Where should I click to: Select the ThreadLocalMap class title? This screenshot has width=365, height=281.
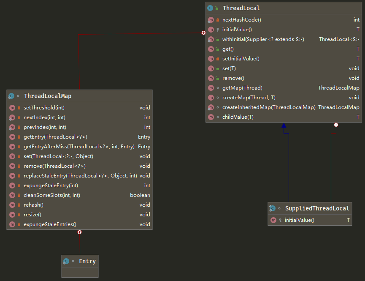pos(48,96)
